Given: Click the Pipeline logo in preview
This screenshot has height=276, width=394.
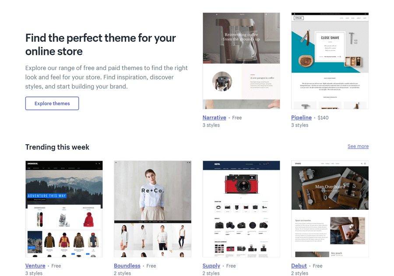Looking at the screenshot, I should click(299, 18).
